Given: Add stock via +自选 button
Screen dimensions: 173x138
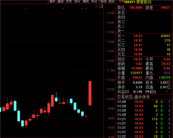Looking at the screenshot, I should tap(103, 2).
